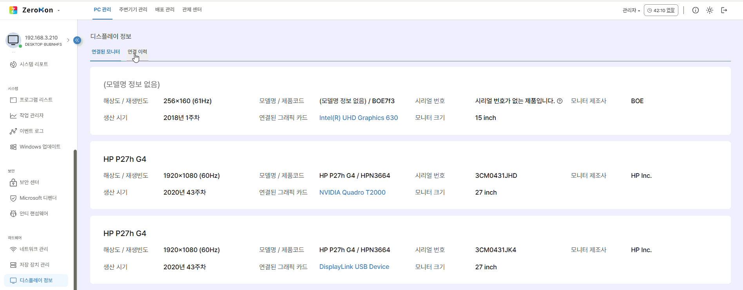Open 이벤트 로그 in the sidebar
Viewport: 743px width, 290px height.
coord(31,131)
